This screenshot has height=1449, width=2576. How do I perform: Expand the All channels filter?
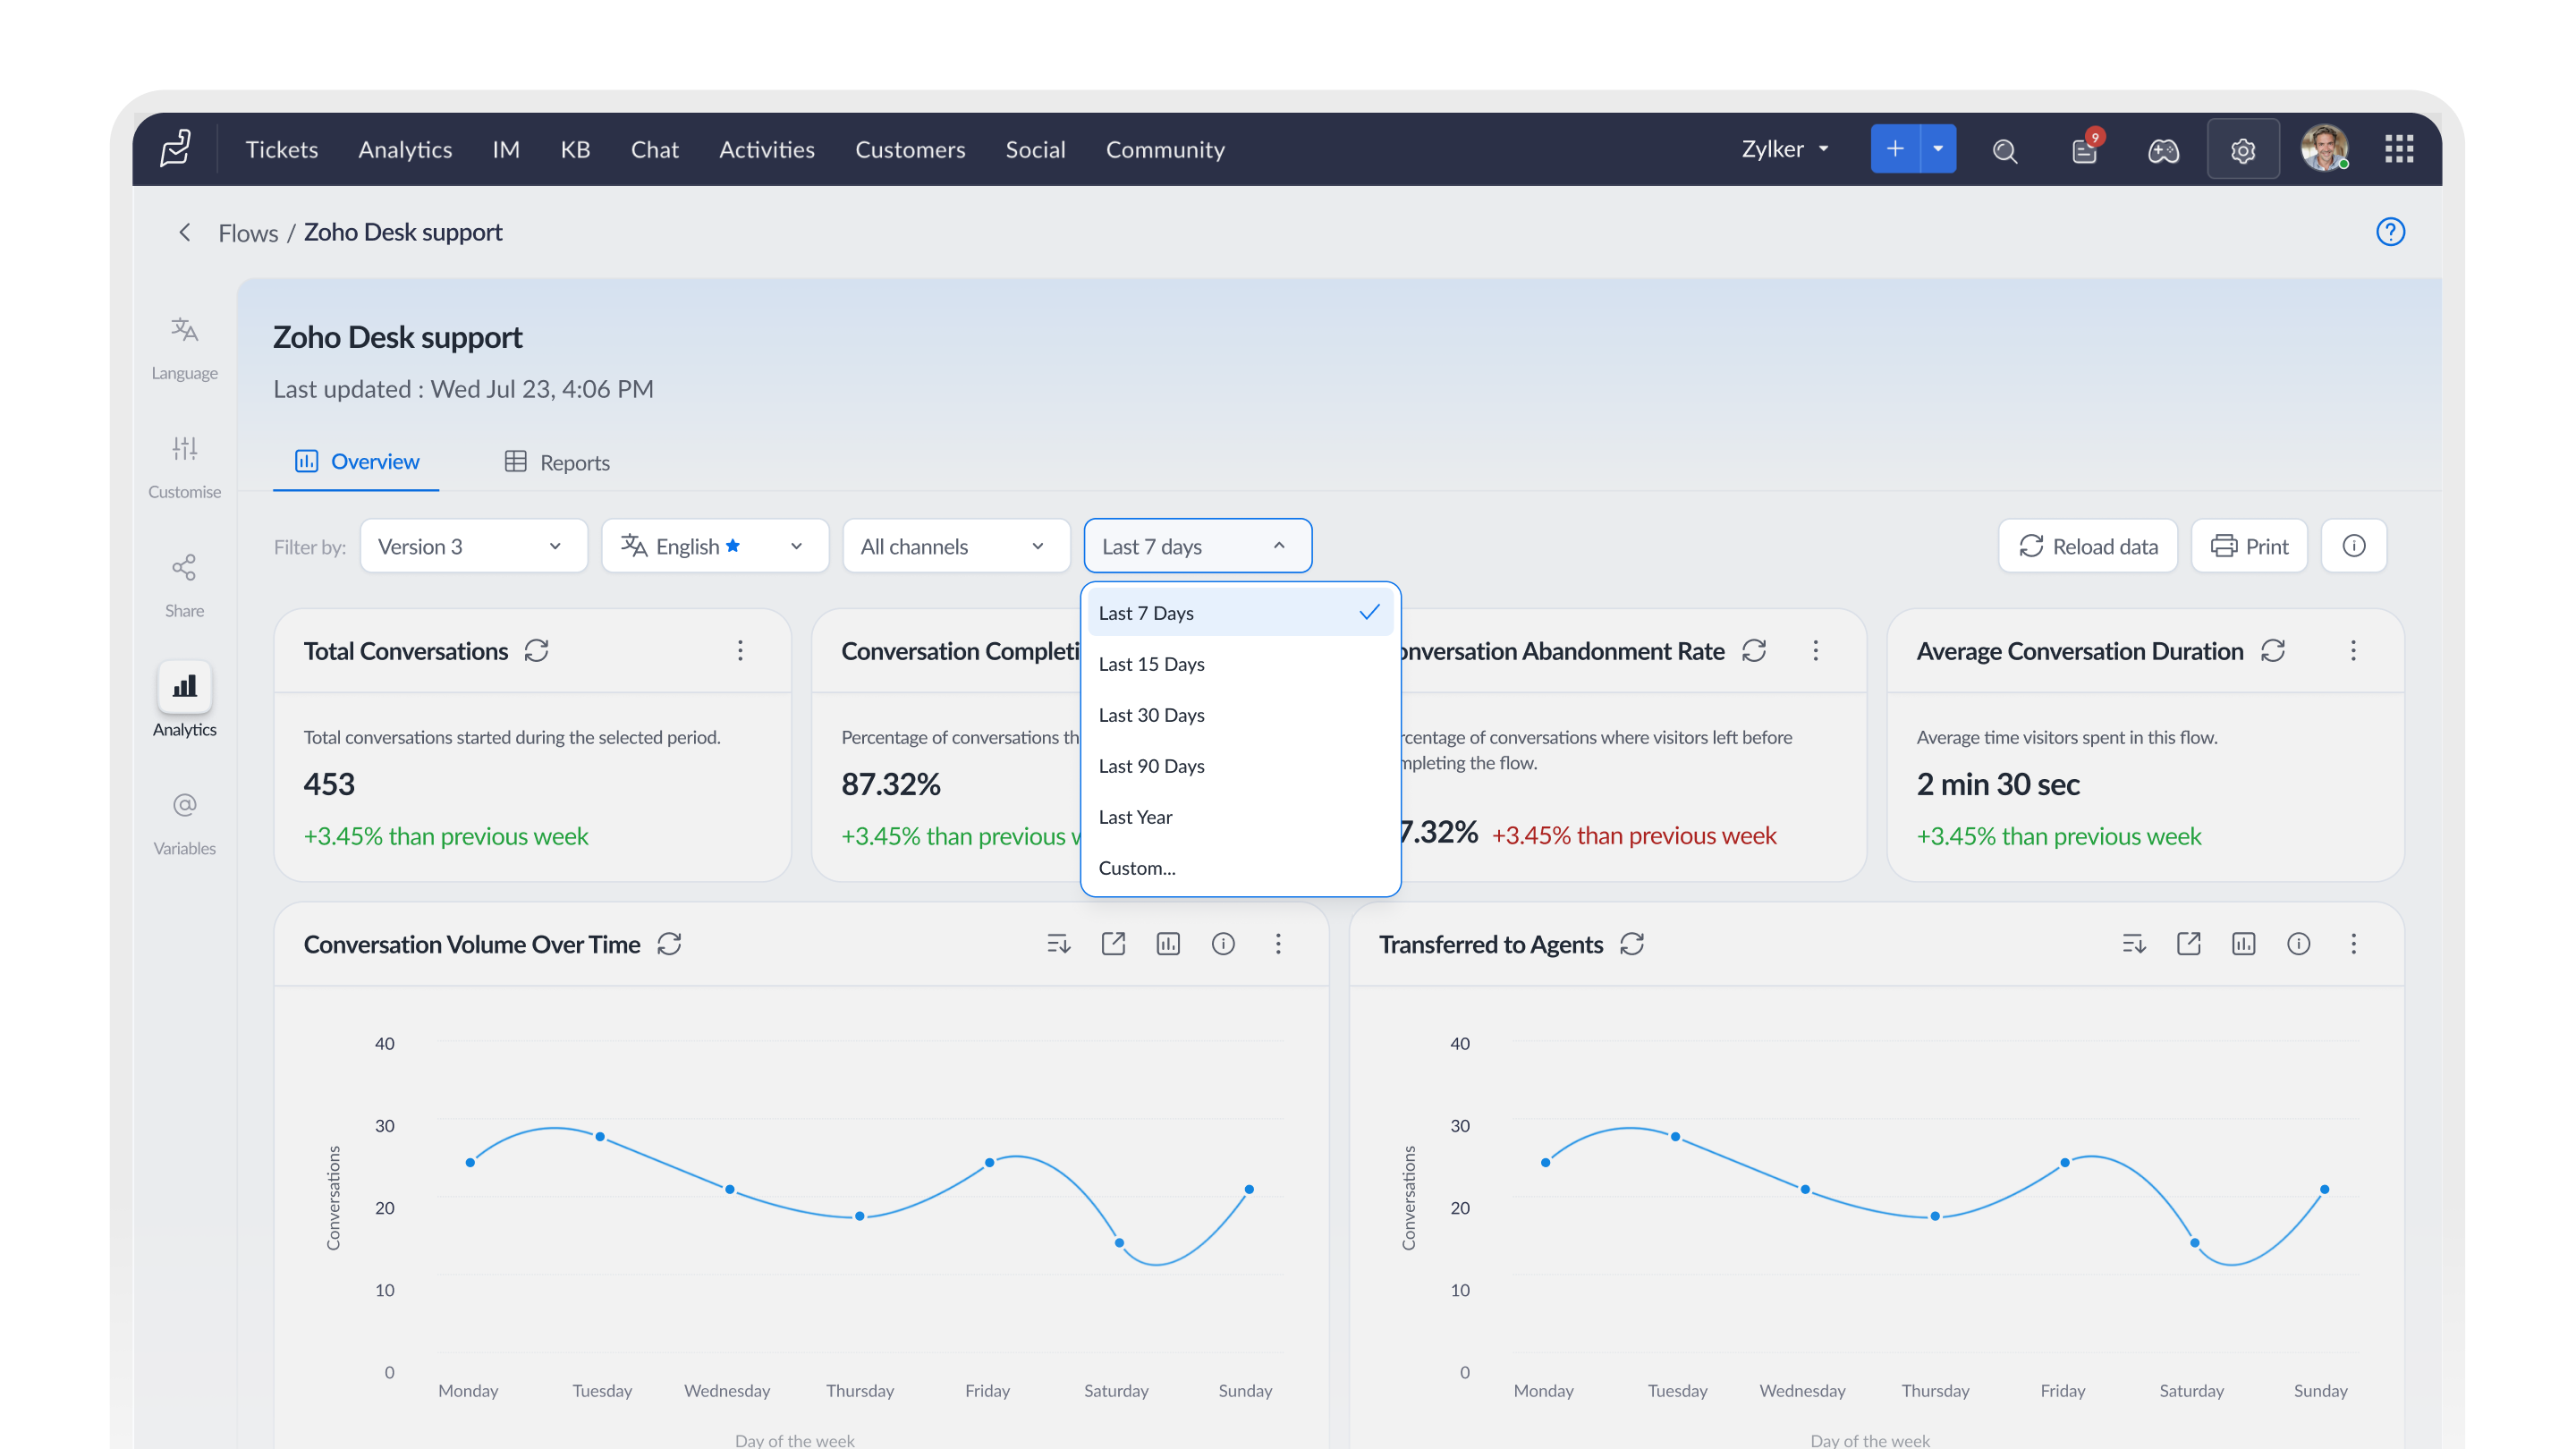[955, 546]
